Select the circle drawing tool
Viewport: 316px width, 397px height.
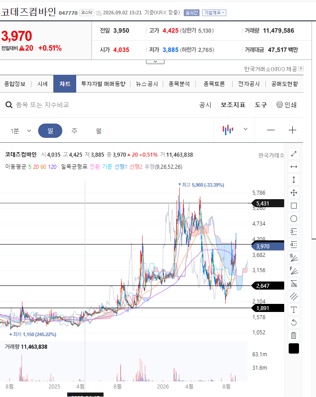click(x=294, y=219)
